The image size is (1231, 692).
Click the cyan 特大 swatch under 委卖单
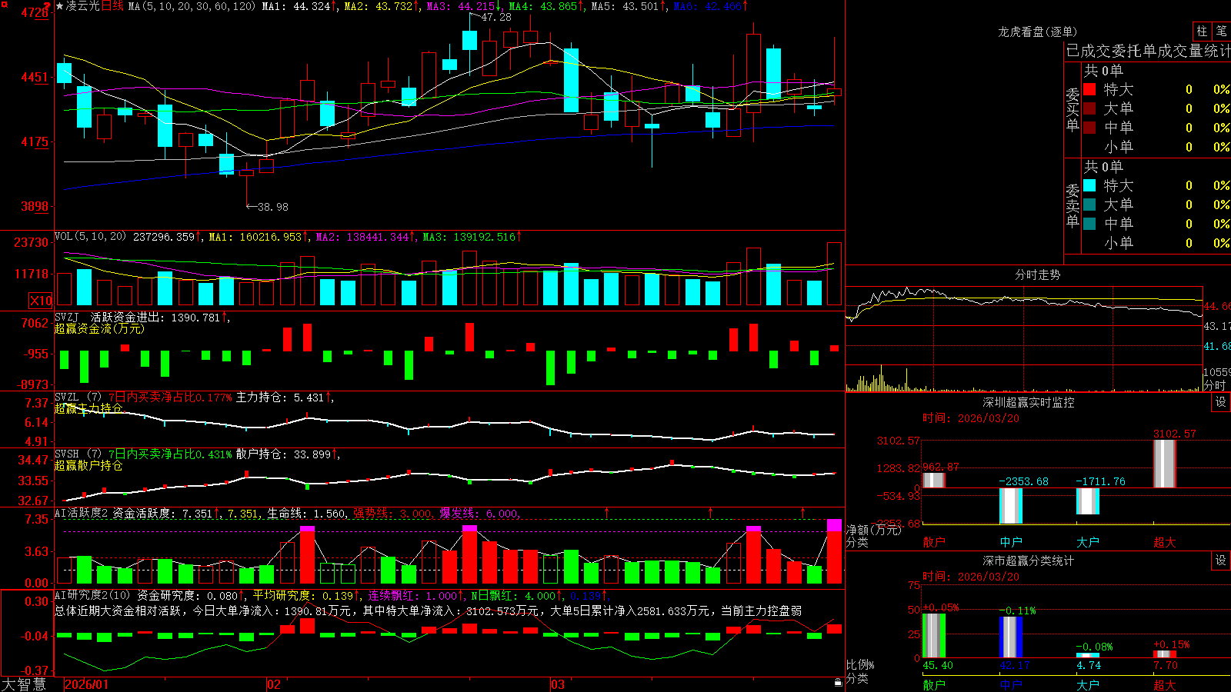[x=1089, y=185]
